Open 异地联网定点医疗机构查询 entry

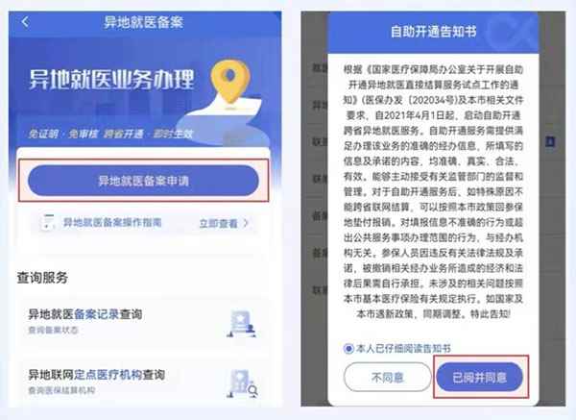tap(143, 382)
